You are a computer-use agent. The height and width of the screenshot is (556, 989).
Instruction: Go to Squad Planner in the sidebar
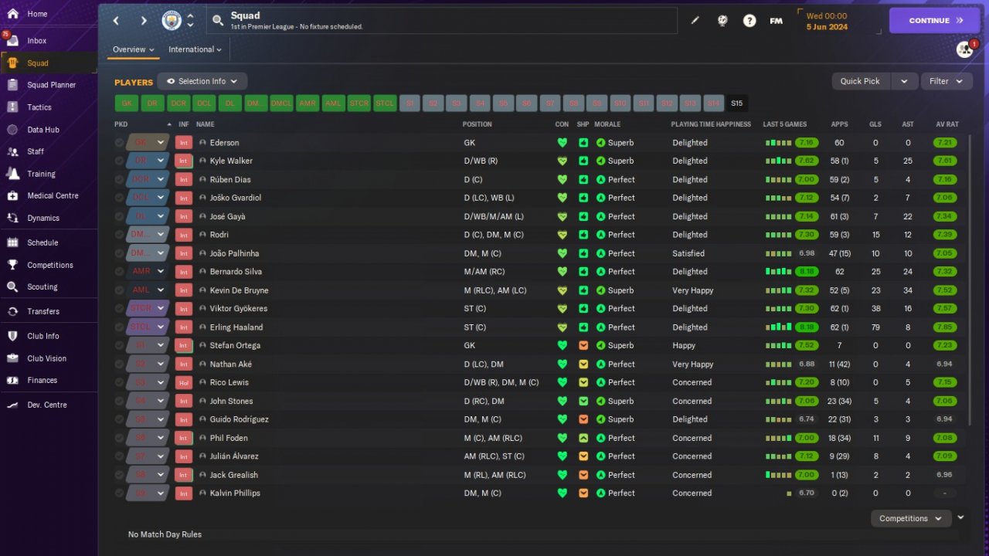(x=51, y=85)
